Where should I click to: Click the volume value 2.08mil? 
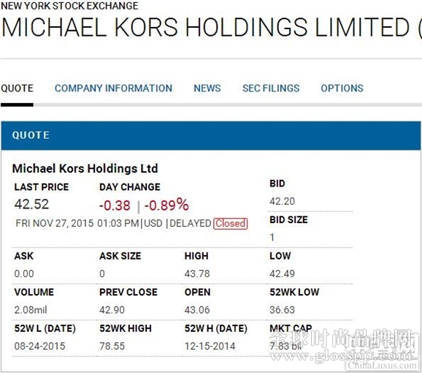coord(31,310)
